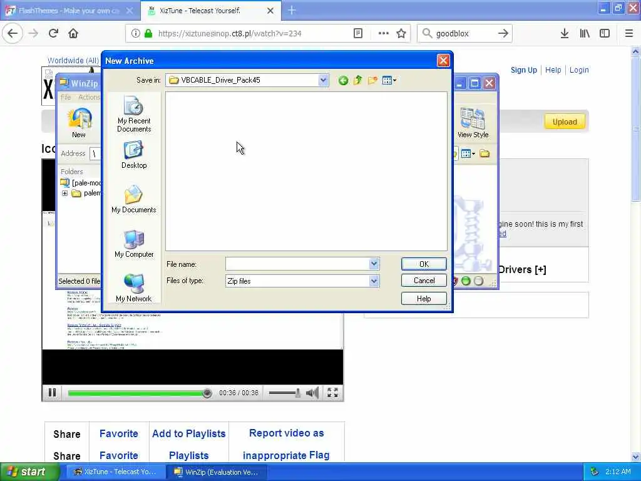Switch to WinZip taskbar button
This screenshot has height=481, width=641.
coord(217,472)
